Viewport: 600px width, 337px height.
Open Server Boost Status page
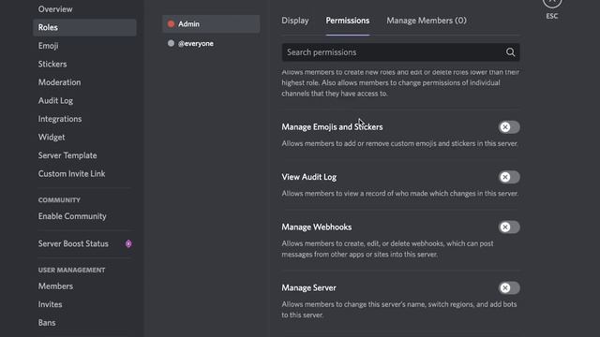[84, 243]
